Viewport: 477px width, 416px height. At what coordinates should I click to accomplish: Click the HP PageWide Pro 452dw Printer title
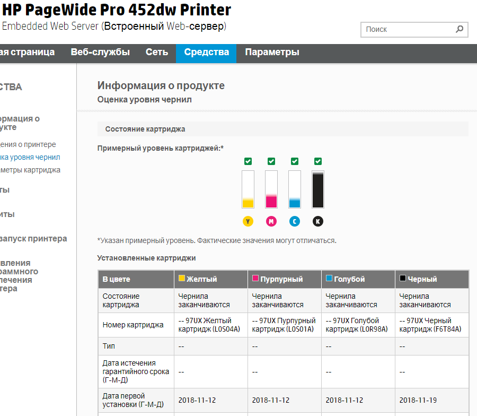pos(117,10)
